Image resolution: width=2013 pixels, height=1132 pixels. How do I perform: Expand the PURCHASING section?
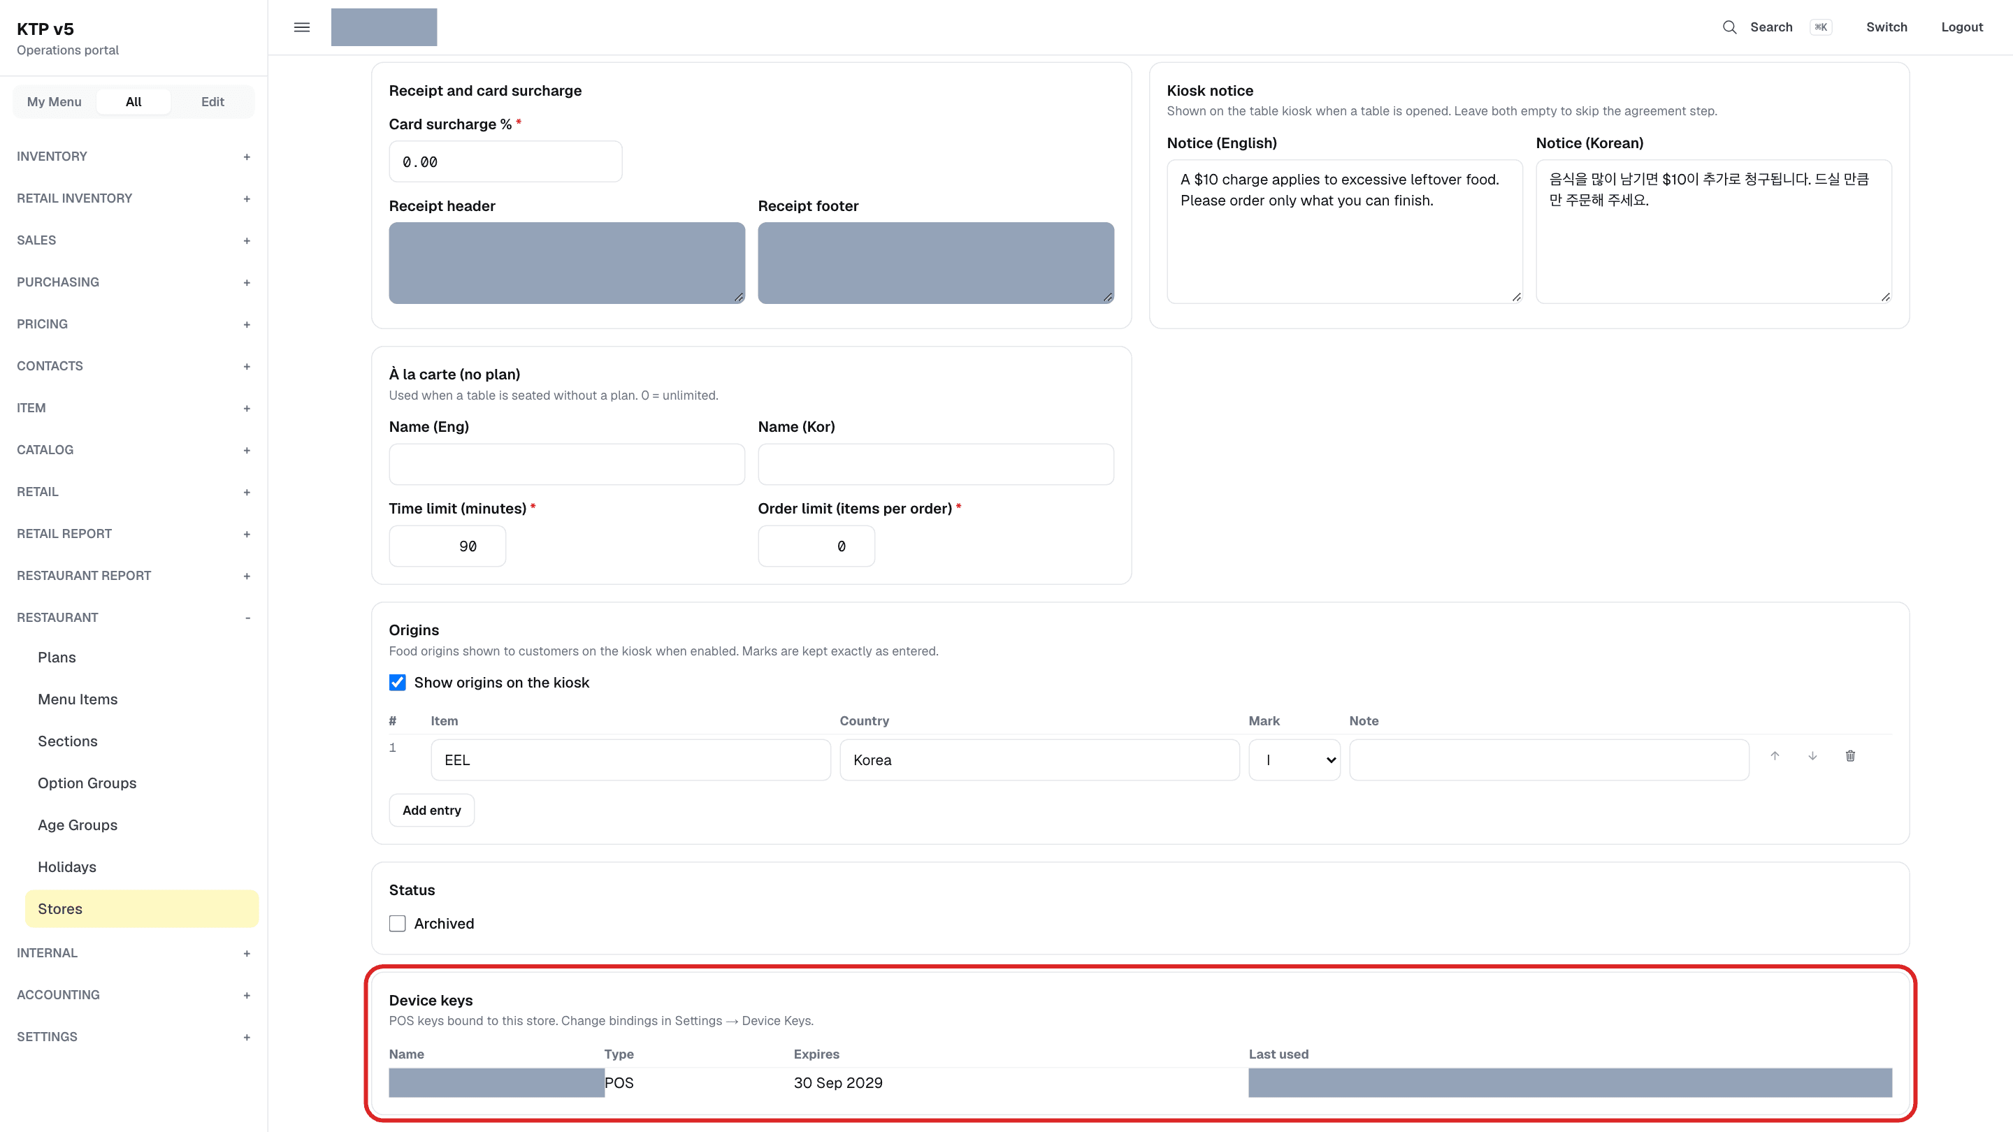point(134,282)
